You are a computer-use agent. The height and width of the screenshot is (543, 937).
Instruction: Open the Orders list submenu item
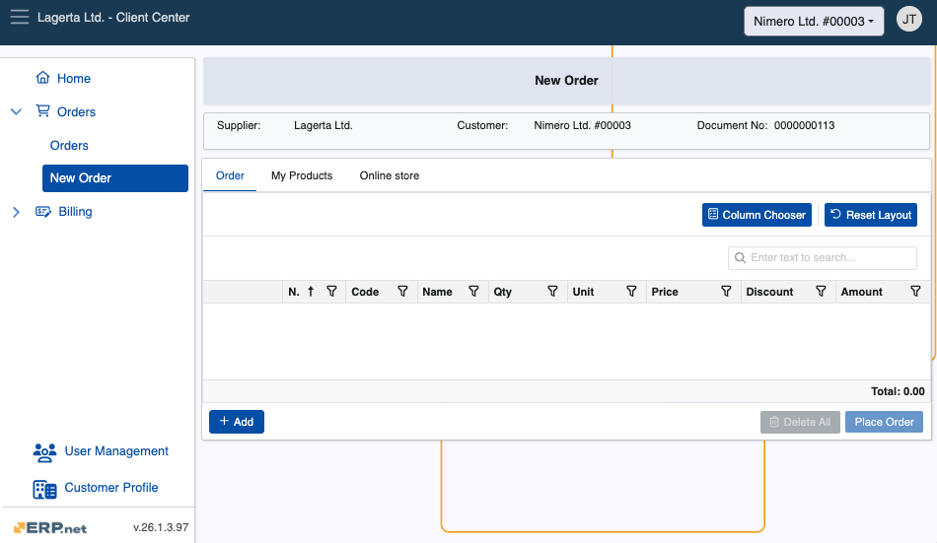(x=69, y=145)
